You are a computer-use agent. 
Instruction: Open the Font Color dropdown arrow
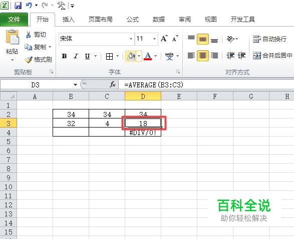(155, 56)
